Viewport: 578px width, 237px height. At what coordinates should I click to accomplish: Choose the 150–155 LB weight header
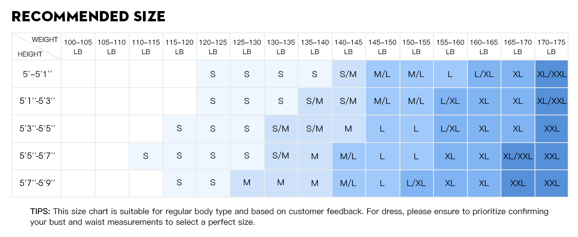(416, 47)
